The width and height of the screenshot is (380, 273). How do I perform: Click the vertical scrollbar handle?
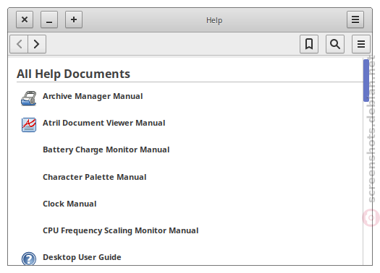pyautogui.click(x=366, y=80)
